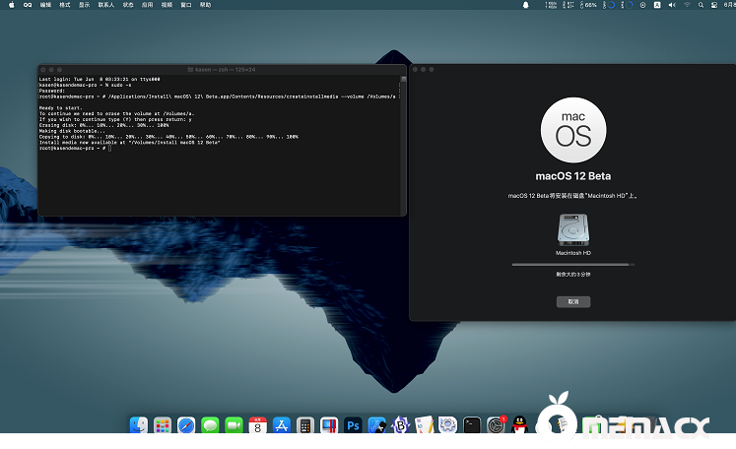Open Wi-Fi status menu in menu bar
Screen dimensions: 736x449
coord(687,5)
